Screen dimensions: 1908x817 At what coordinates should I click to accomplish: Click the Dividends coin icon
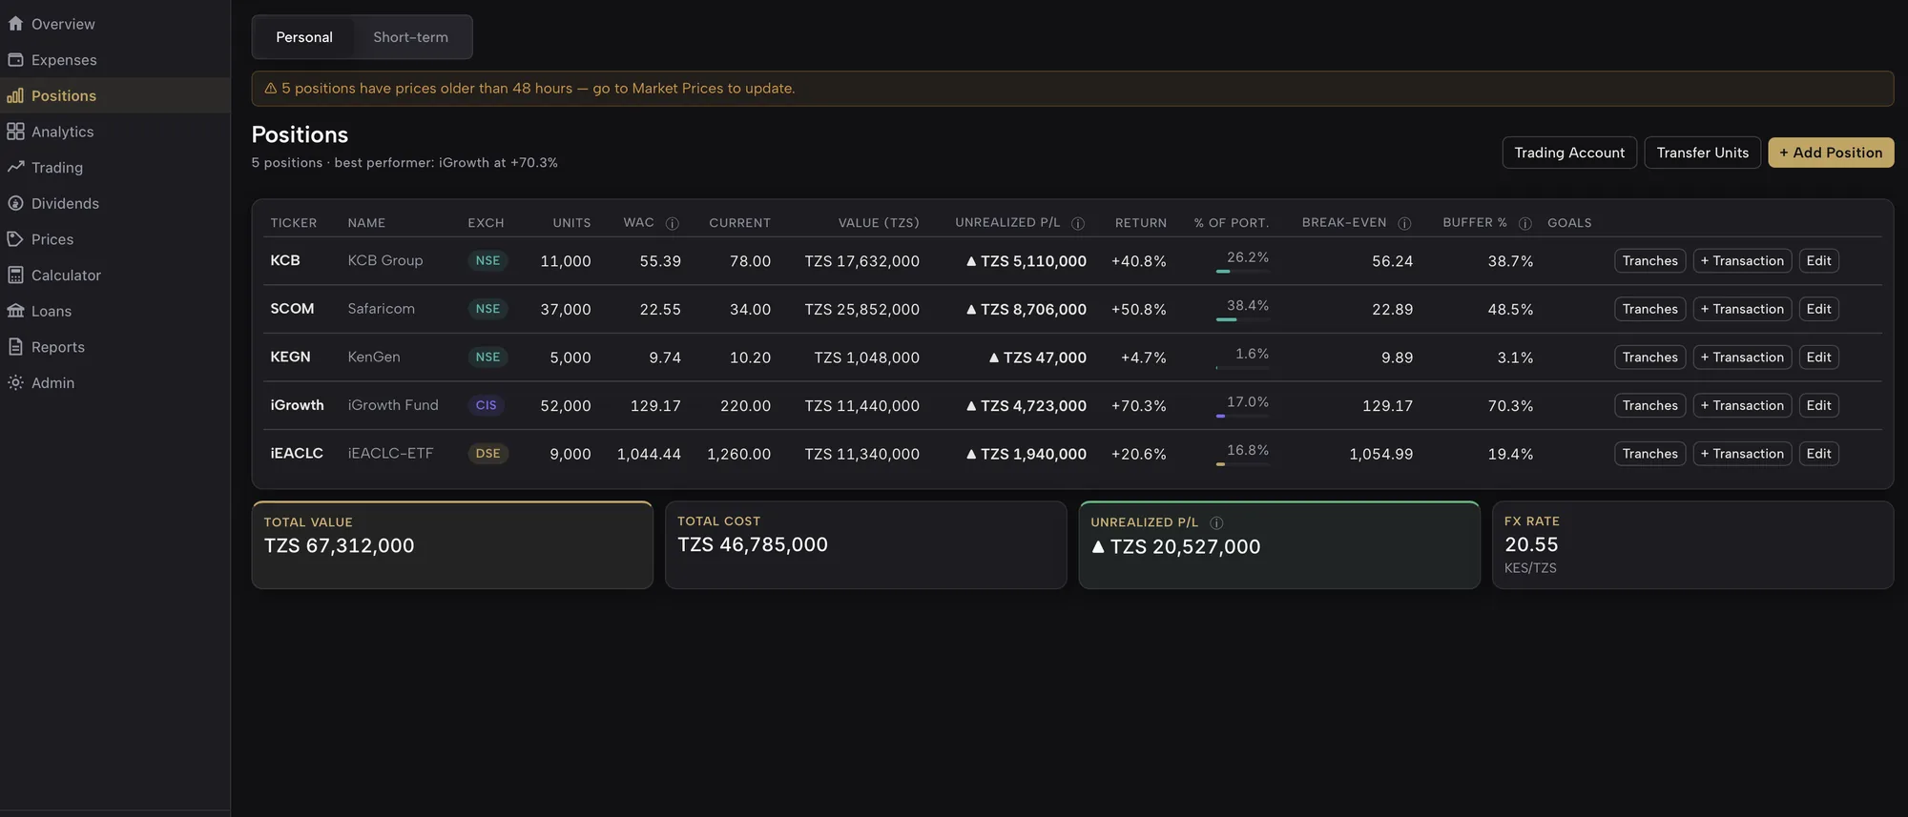pyautogui.click(x=15, y=203)
